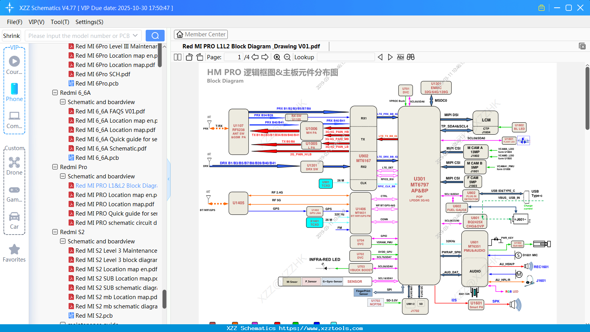
Task: Click the XZZ Schematics logo icon
Action: [10, 8]
